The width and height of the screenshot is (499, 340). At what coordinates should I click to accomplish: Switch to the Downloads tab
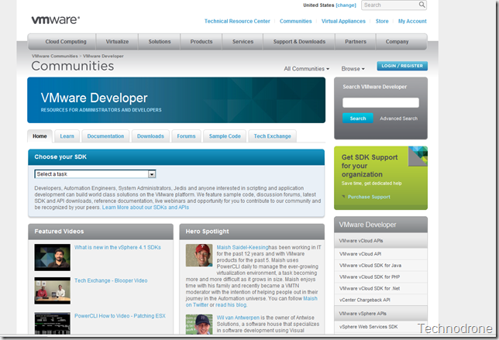150,136
